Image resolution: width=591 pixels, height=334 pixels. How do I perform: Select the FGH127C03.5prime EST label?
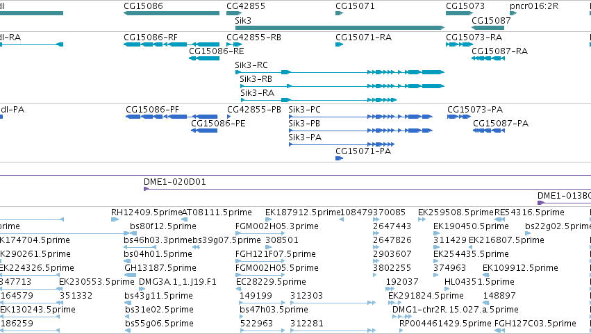[x=535, y=324]
